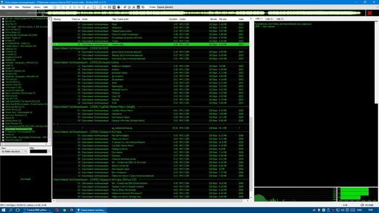379x213 pixels.
Task: Switch to <tab 2> in right panel
Action: click(269, 19)
